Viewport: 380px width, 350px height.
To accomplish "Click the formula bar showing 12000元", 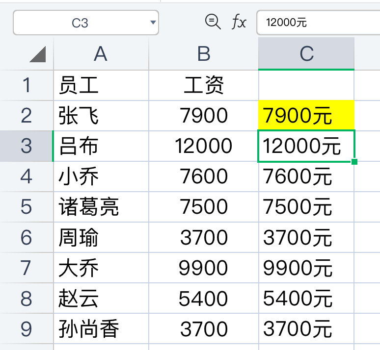I will click(x=318, y=23).
